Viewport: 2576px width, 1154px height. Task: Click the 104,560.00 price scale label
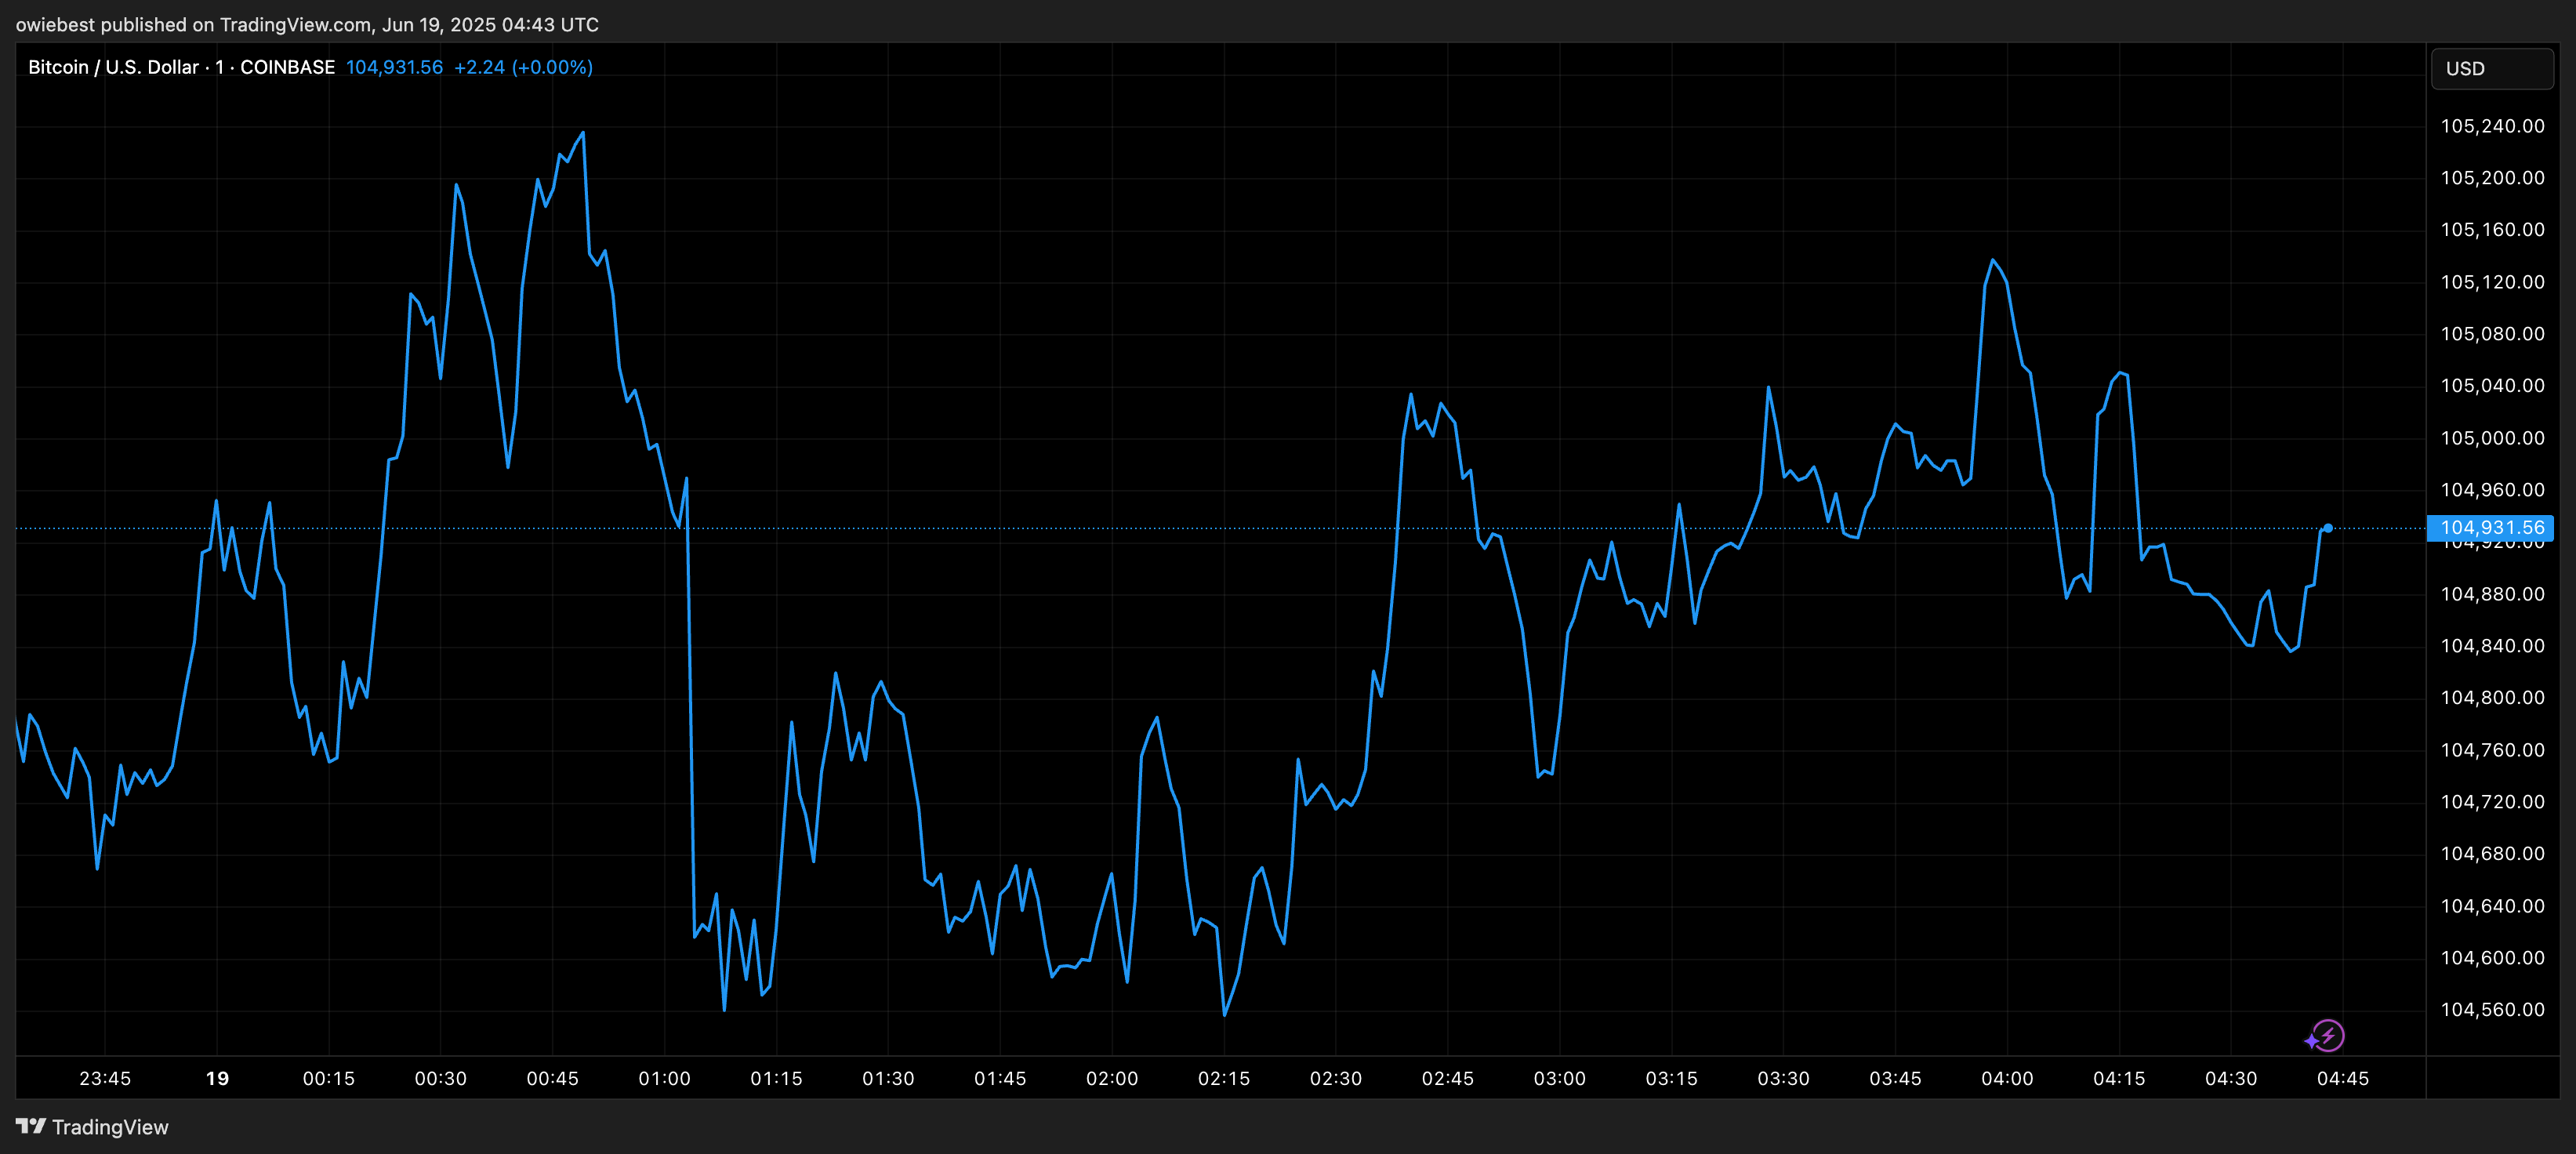2492,1010
